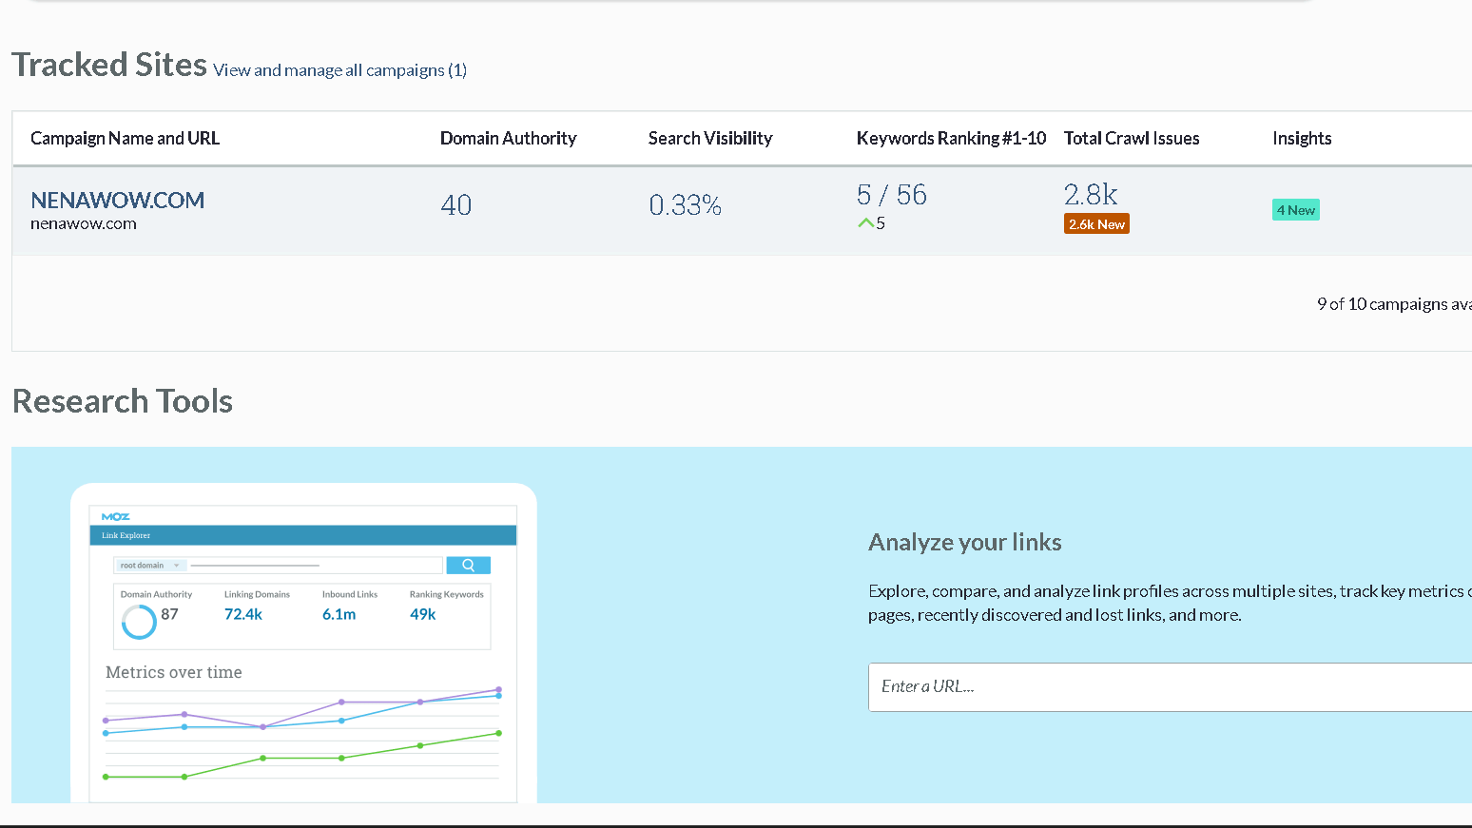Click the '2.6k New' crawl issues badge
The image size is (1472, 828).
click(x=1096, y=224)
